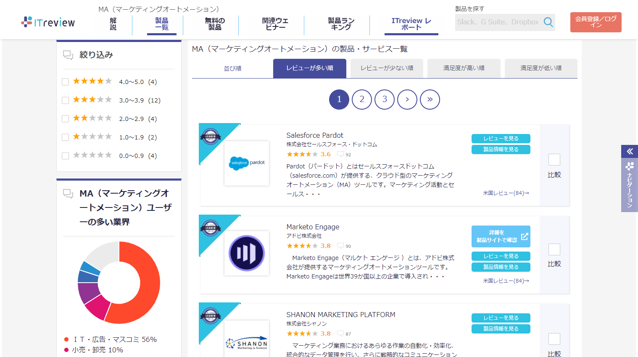Select the レビューが少ない順 sort tab
638x357 pixels.
tap(387, 68)
